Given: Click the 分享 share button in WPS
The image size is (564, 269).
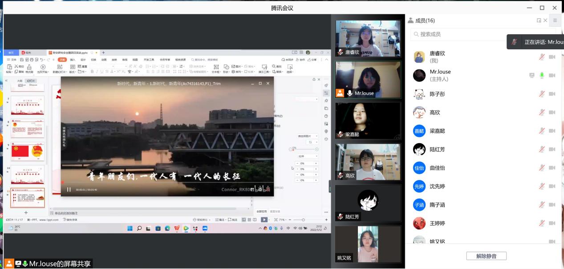Looking at the screenshot, I should coord(313,60).
